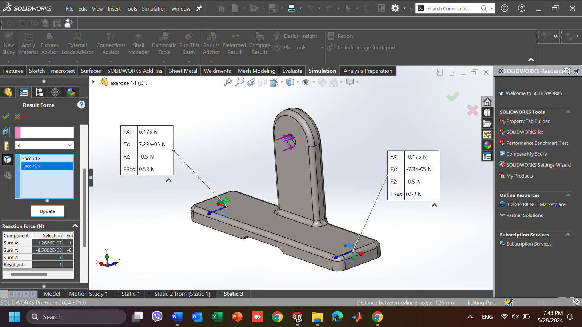The width and height of the screenshot is (582, 327).
Task: Switch to the Evaluate tab
Action: [x=292, y=71]
